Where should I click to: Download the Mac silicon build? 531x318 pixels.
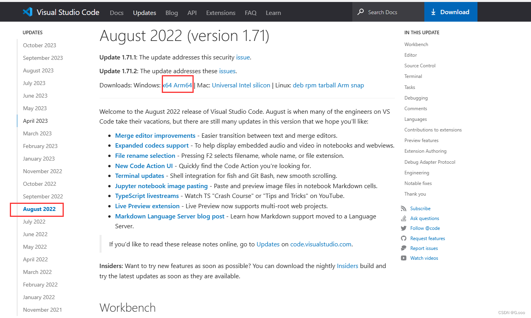coord(262,85)
